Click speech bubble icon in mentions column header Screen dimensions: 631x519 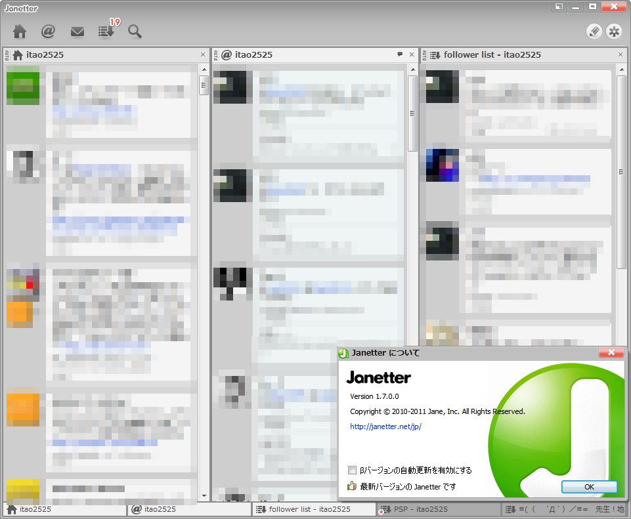(x=400, y=54)
